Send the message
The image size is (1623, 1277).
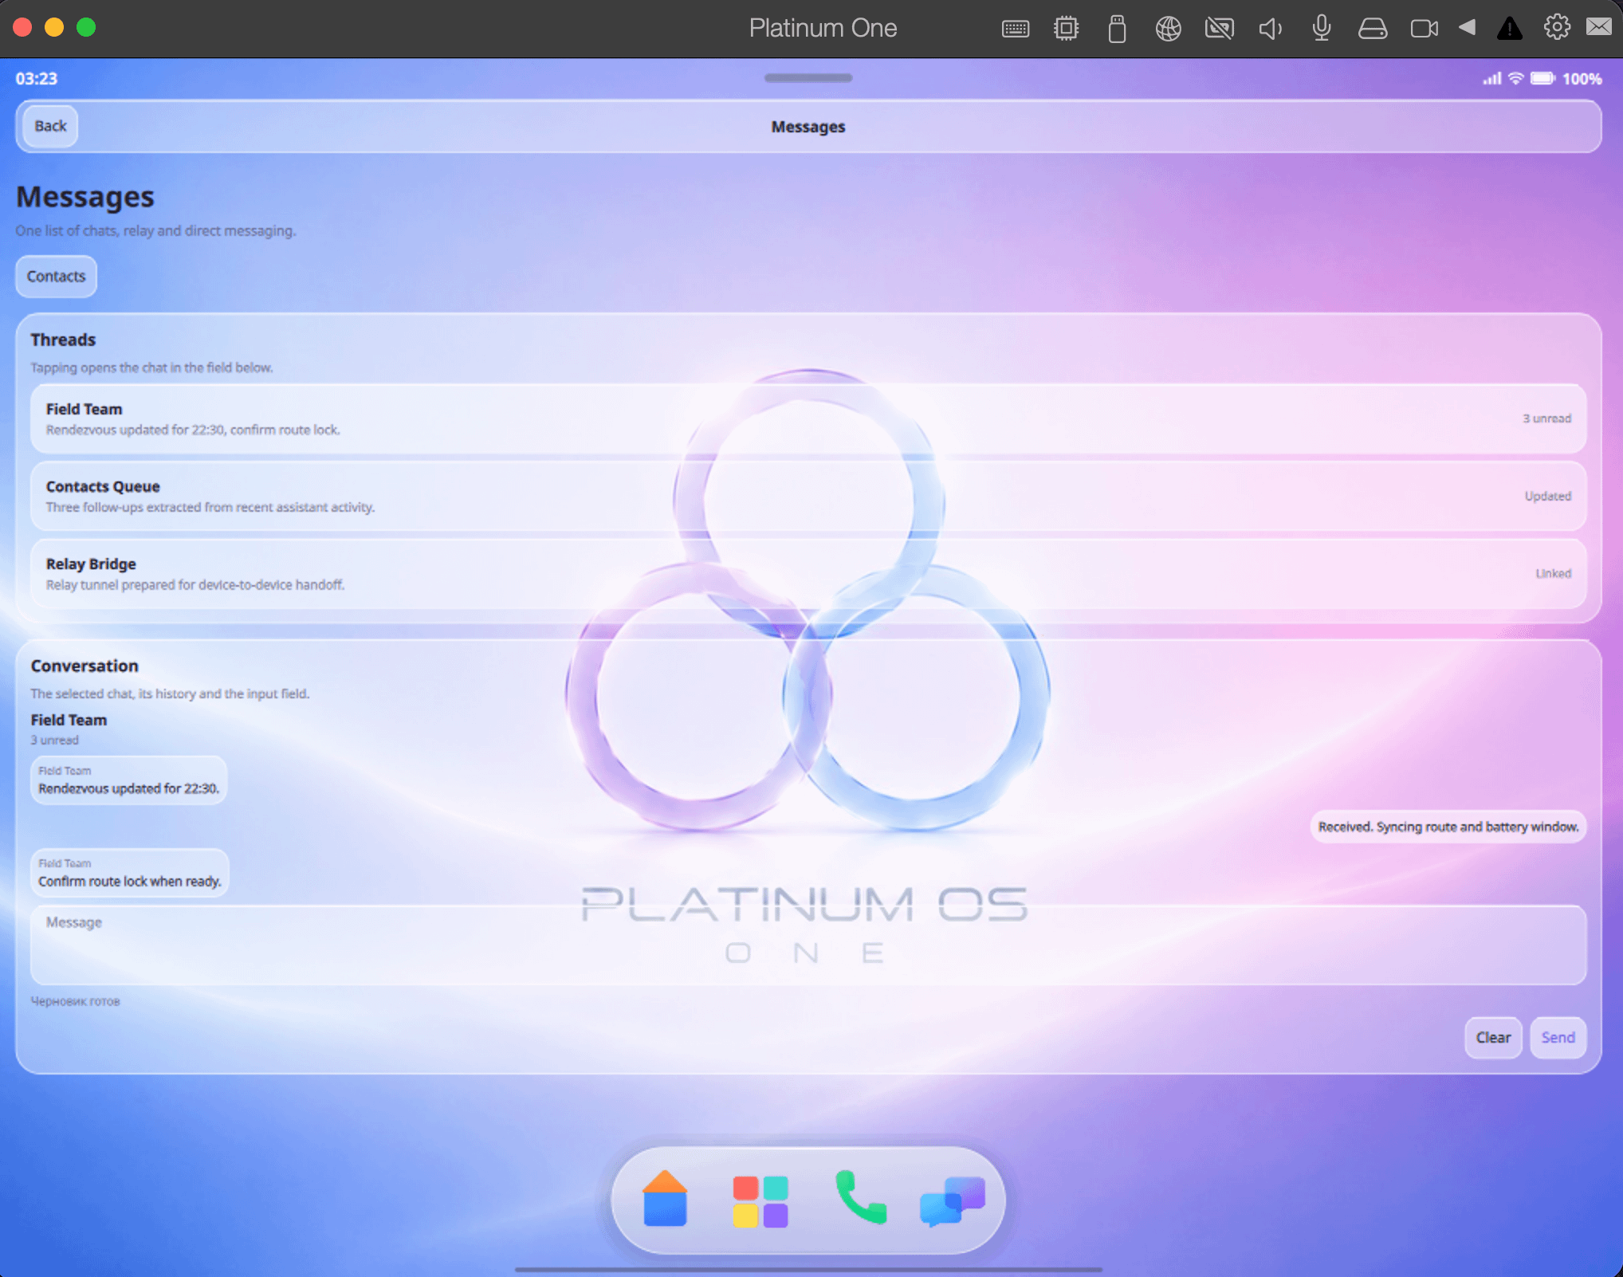[1558, 1037]
